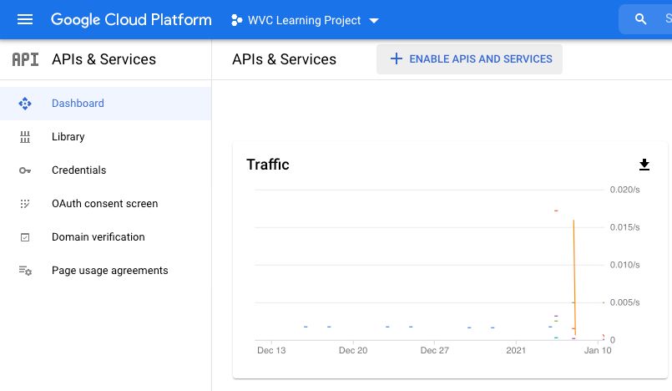This screenshot has height=391, width=672.
Task: Click the 0.015/s axis value
Action: click(625, 227)
